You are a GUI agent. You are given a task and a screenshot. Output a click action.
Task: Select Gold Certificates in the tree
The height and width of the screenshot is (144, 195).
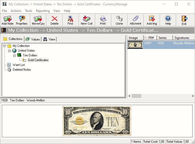point(38,60)
